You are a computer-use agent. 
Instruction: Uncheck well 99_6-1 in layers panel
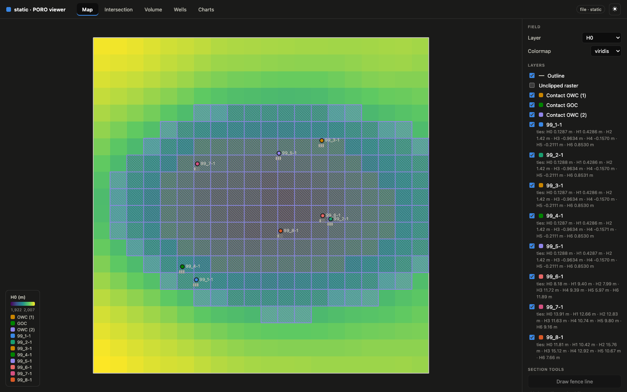(x=532, y=277)
